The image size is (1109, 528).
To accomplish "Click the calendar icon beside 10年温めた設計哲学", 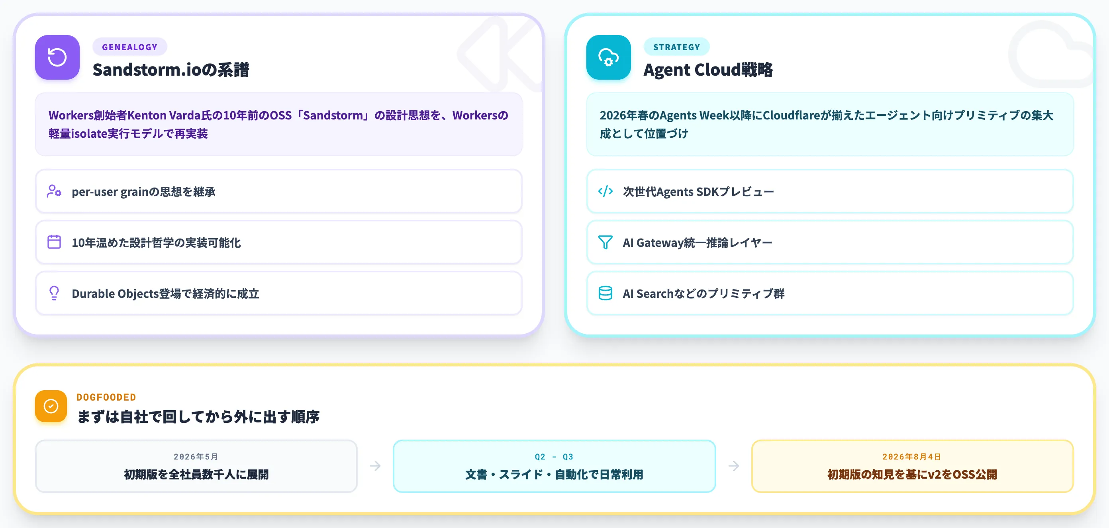I will 54,242.
